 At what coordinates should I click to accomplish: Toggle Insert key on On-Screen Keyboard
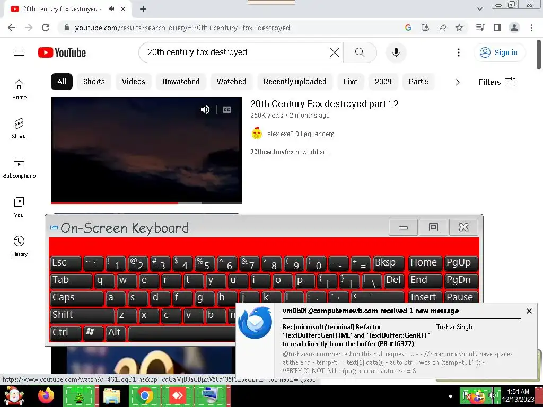tap(425, 297)
